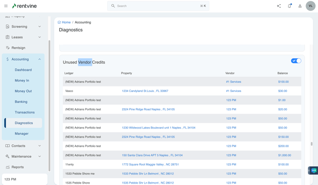
Task: Collapse the Accounting menu section
Action: [39, 59]
